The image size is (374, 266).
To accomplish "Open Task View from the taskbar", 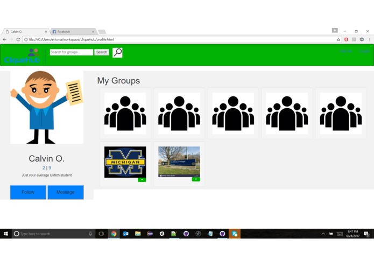I will pyautogui.click(x=101, y=234).
